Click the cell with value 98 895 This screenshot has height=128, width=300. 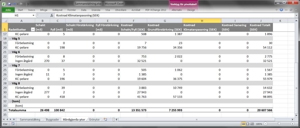261,97
